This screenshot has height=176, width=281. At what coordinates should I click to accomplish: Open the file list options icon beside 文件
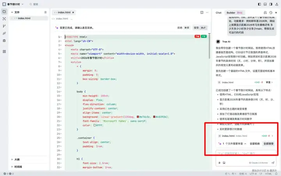pyautogui.click(x=45, y=12)
